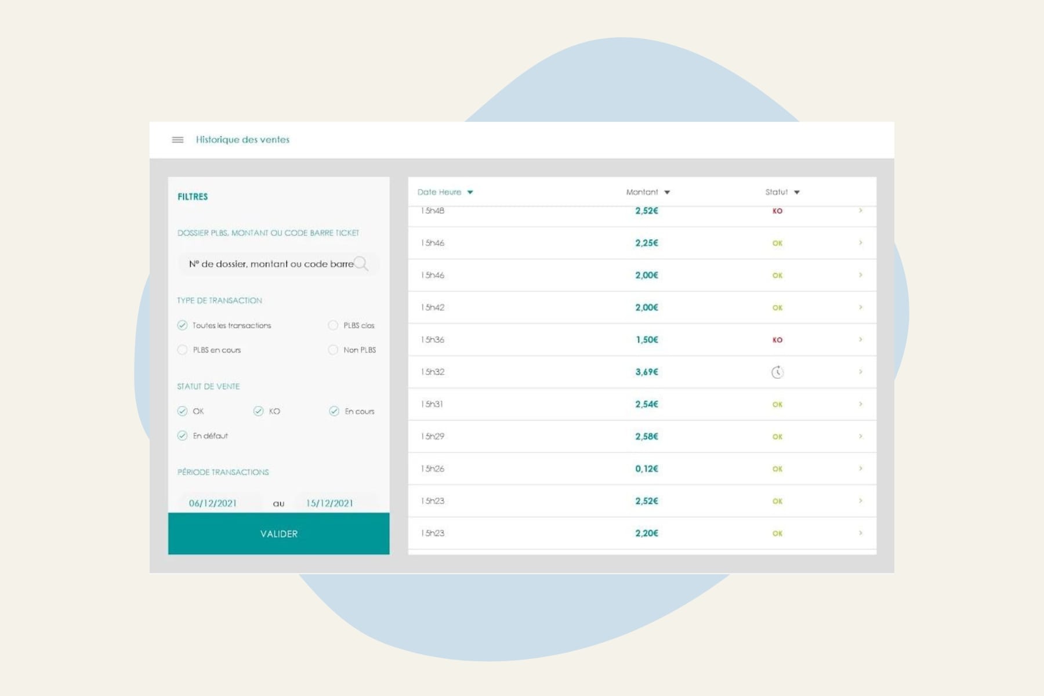Open the hamburger menu next to Historique des ventes
This screenshot has width=1044, height=696.
pyautogui.click(x=177, y=140)
